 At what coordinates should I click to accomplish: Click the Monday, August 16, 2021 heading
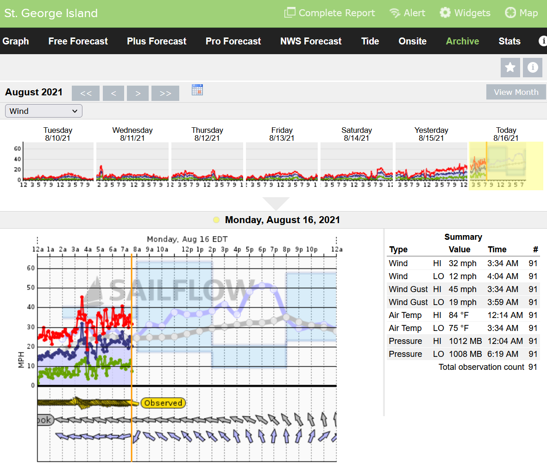click(282, 220)
